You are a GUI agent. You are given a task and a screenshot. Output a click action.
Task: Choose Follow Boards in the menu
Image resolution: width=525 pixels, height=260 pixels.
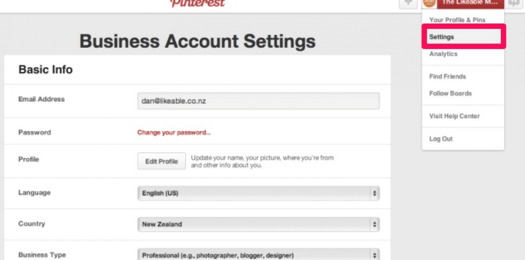click(450, 94)
